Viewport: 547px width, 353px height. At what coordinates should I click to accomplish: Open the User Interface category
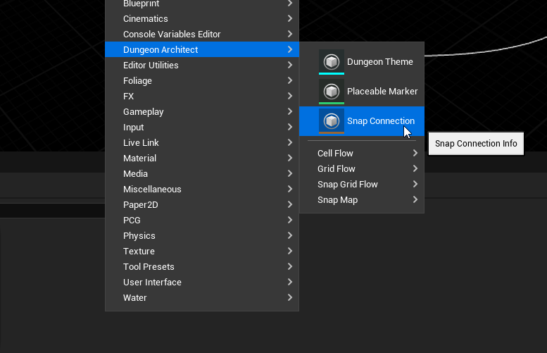click(x=202, y=282)
